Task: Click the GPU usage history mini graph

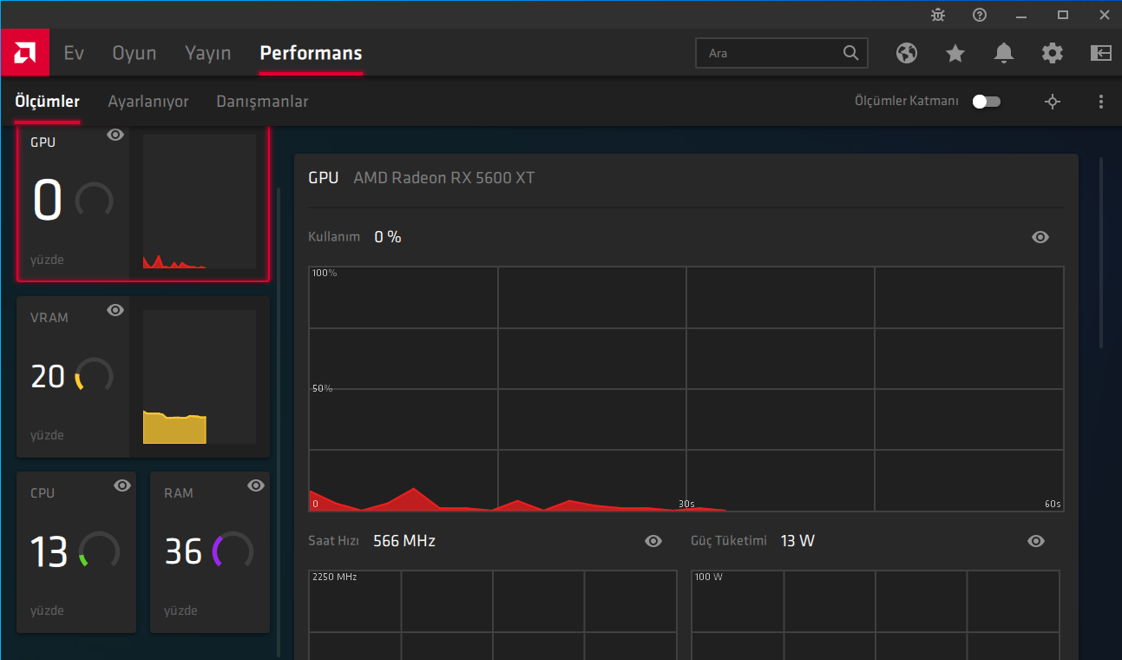Action: coord(200,201)
